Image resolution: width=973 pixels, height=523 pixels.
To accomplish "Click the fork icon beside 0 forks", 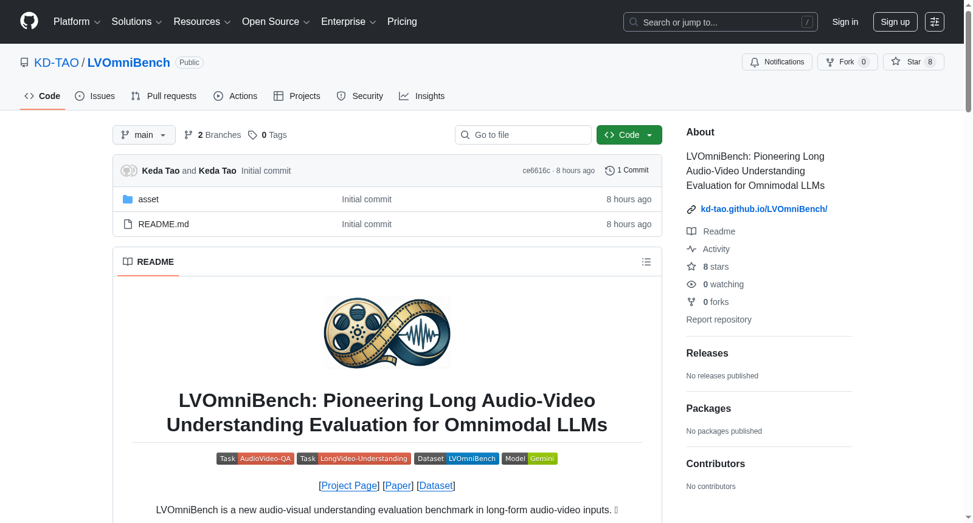I will coord(691,302).
